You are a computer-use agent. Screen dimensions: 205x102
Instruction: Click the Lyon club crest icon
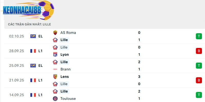[55, 55]
